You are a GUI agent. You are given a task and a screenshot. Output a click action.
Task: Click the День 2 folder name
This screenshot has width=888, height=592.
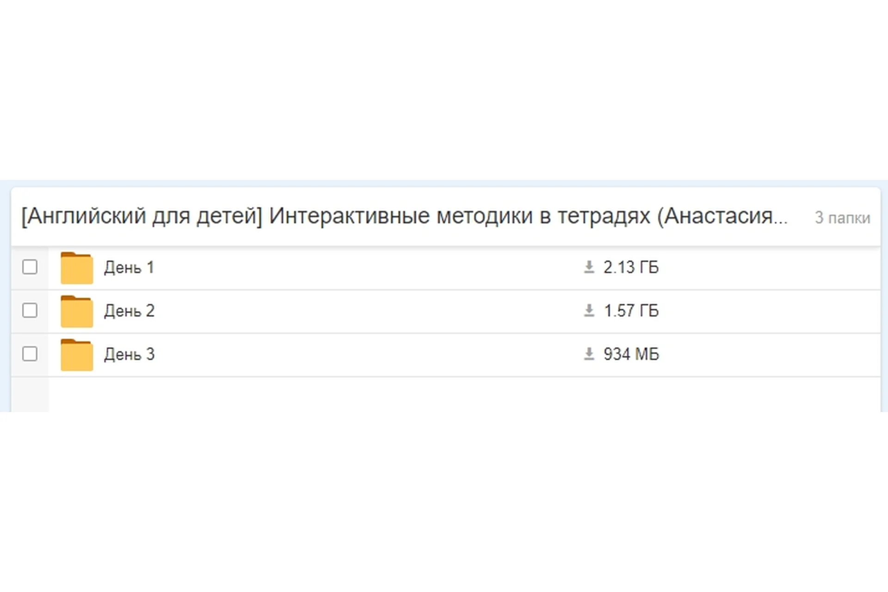129,311
